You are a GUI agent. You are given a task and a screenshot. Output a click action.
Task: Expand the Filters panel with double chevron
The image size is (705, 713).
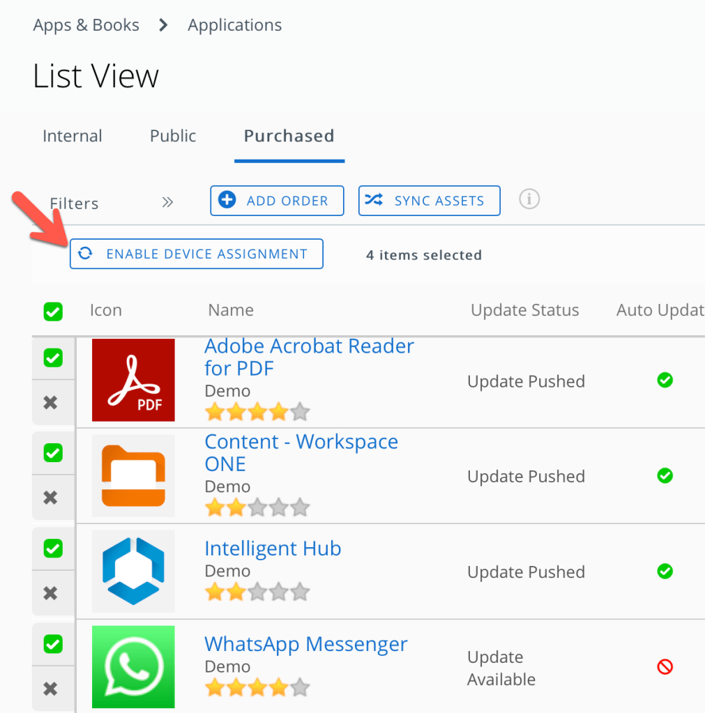click(167, 203)
